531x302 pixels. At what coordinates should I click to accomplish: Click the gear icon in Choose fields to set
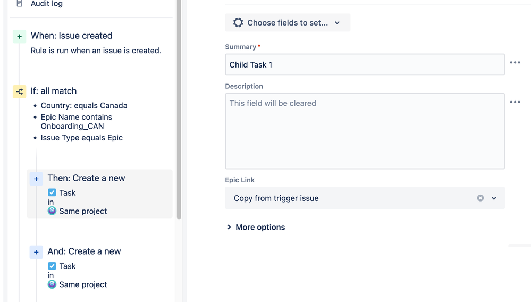click(238, 23)
